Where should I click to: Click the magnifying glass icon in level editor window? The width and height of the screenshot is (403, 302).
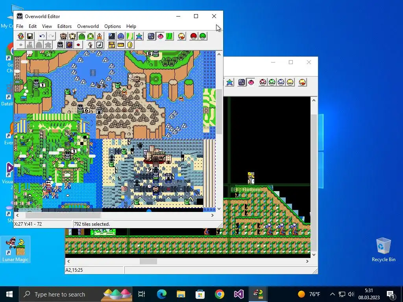(242, 82)
